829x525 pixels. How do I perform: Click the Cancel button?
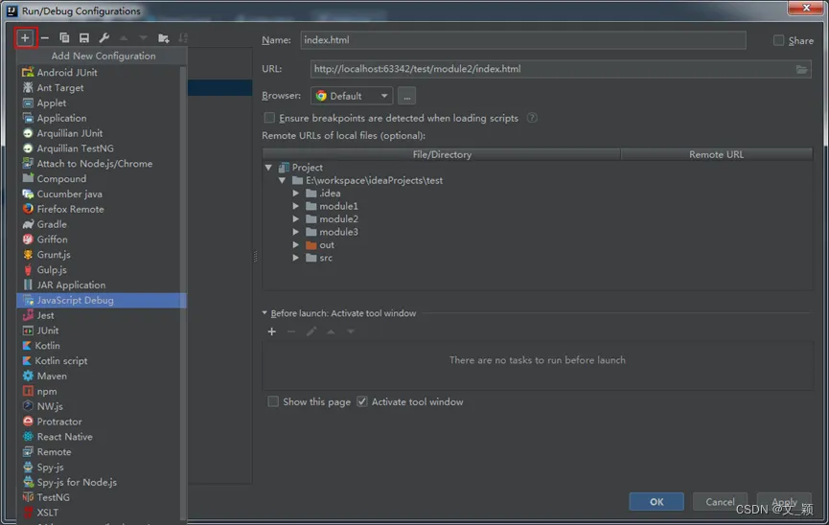[x=720, y=502]
